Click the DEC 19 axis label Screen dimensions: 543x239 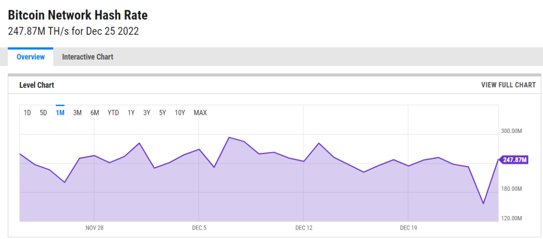408,228
